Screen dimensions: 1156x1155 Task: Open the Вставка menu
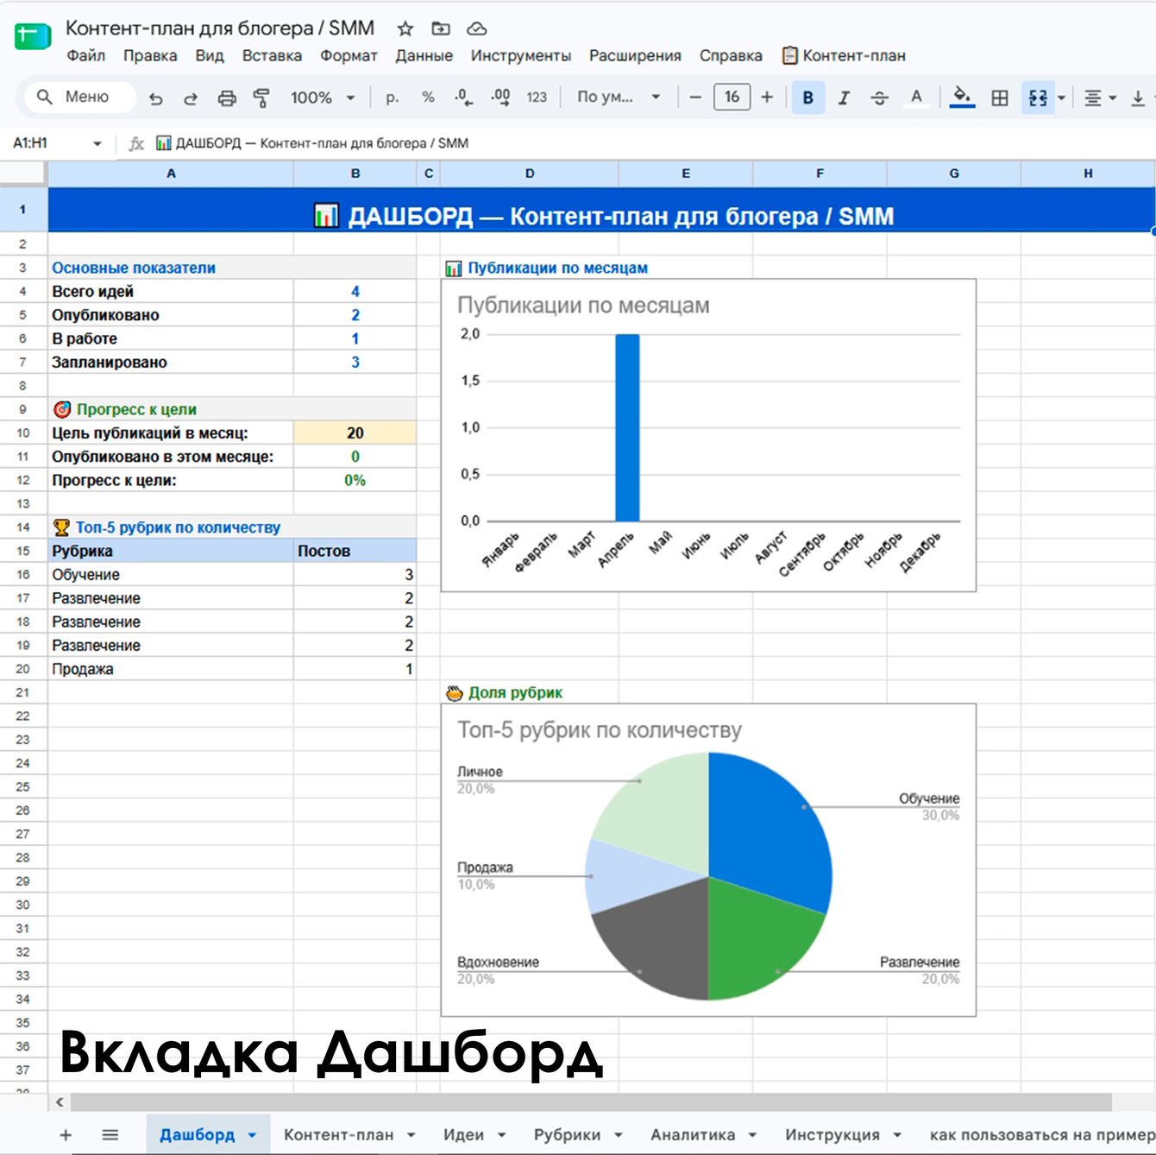click(x=272, y=56)
